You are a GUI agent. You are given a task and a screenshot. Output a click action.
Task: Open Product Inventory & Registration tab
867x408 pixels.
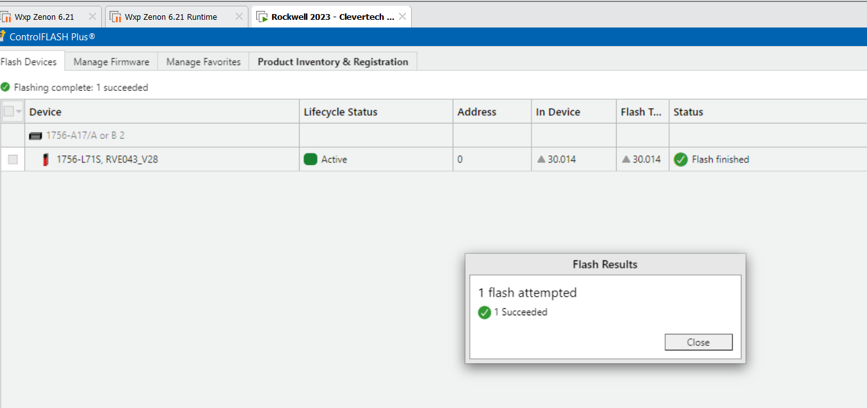(x=333, y=62)
